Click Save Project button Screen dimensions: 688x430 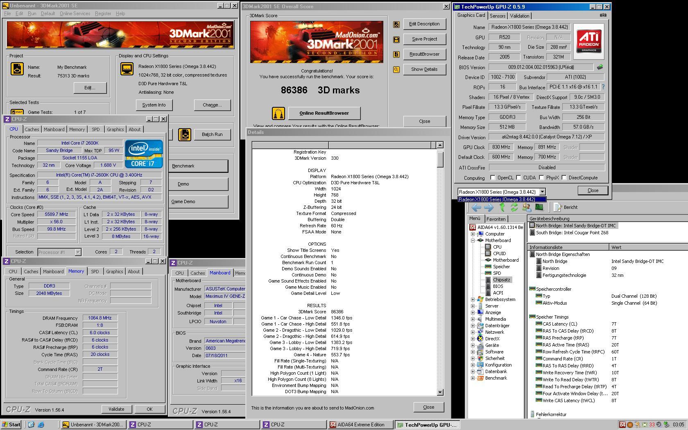(424, 39)
